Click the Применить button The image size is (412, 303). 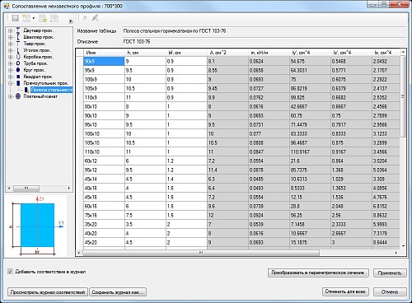[x=390, y=273]
